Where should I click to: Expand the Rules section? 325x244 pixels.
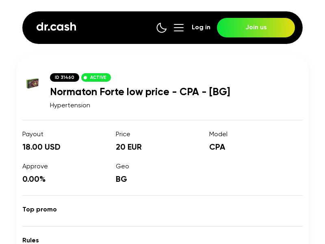point(30,240)
